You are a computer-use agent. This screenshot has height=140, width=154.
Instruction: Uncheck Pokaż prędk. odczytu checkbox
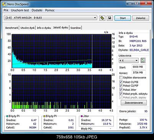point(121,93)
